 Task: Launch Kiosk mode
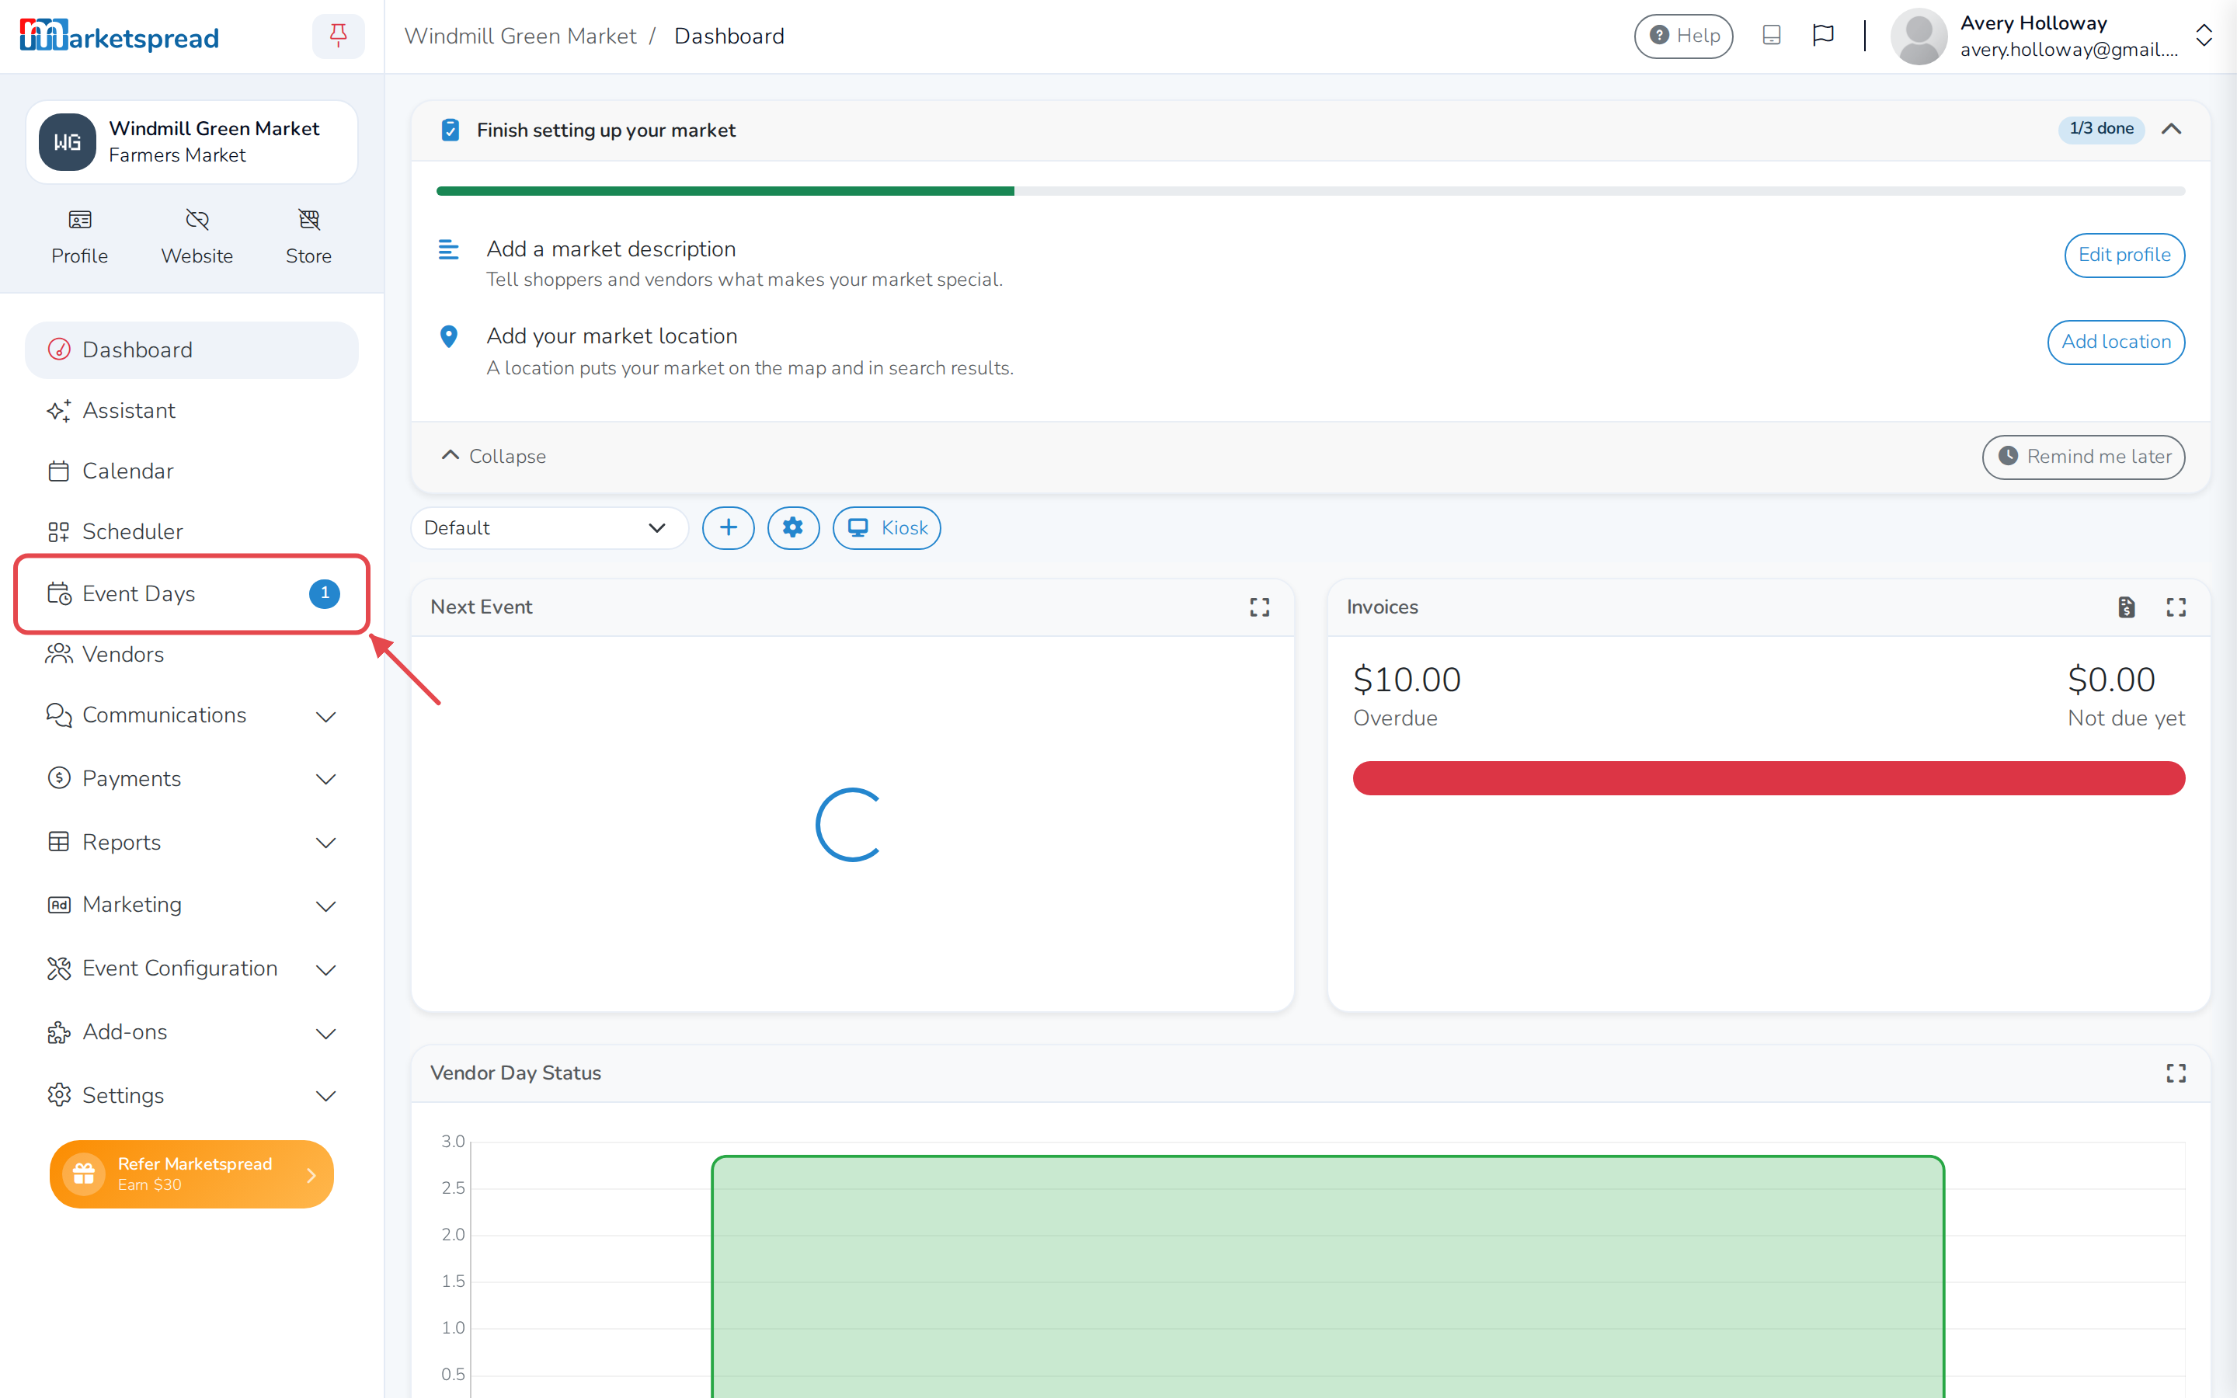(886, 528)
